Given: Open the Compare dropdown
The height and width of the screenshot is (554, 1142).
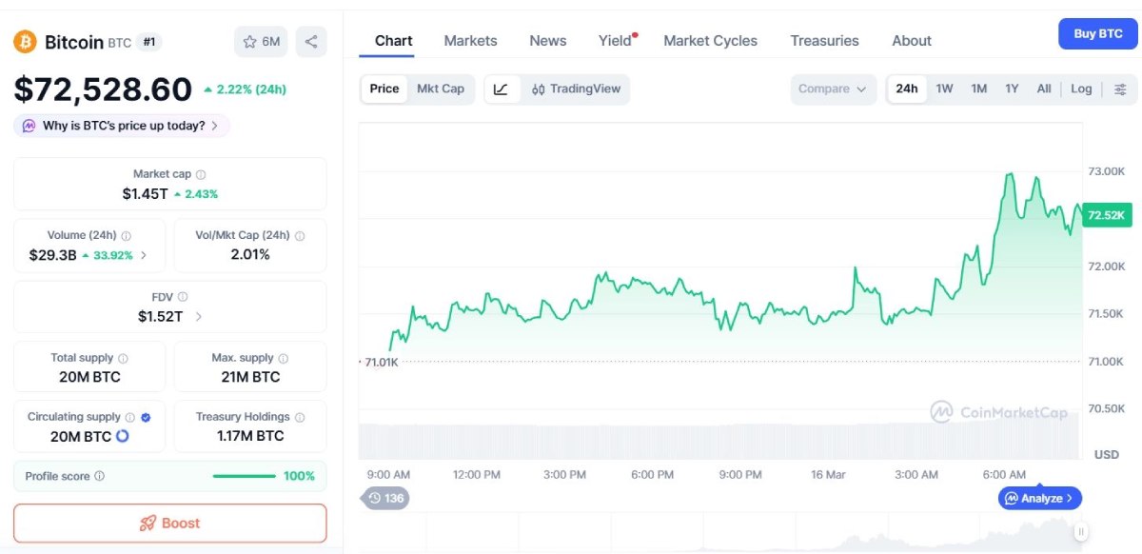Looking at the screenshot, I should pos(833,89).
